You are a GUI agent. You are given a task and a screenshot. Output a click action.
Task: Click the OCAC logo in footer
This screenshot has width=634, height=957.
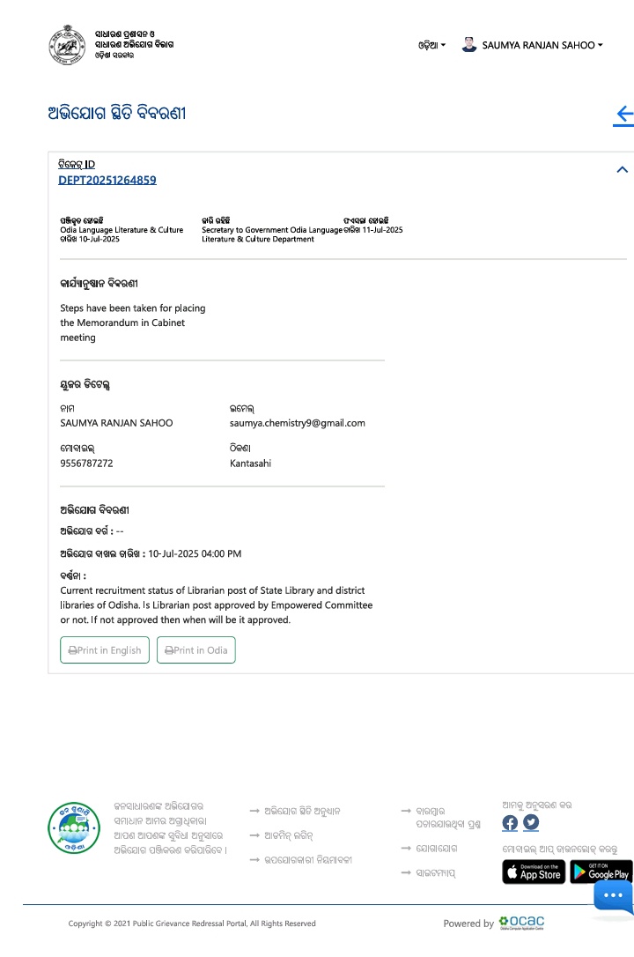coord(522,923)
